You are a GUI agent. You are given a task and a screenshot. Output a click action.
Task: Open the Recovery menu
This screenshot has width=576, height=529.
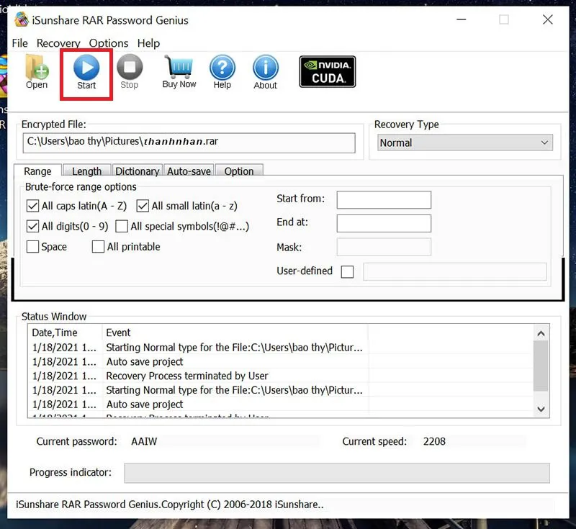[x=58, y=43]
